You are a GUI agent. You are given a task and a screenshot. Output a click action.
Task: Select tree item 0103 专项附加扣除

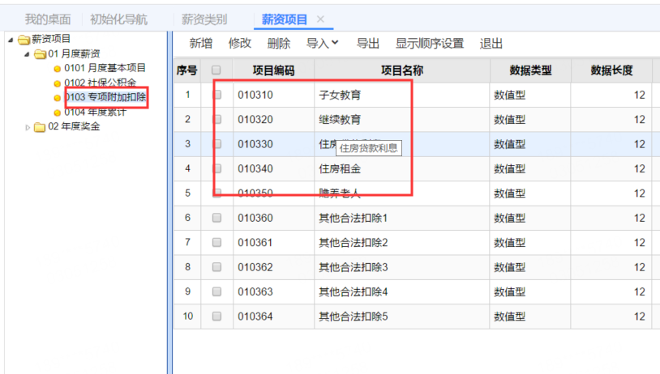[105, 97]
